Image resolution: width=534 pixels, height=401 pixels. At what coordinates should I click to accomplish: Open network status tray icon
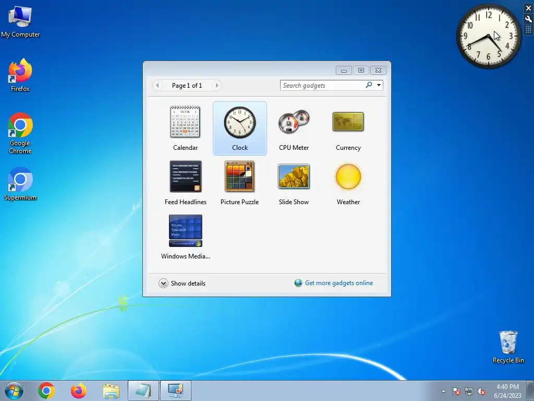(x=469, y=392)
